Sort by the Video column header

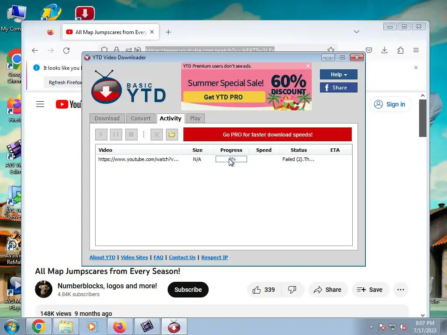[138, 150]
